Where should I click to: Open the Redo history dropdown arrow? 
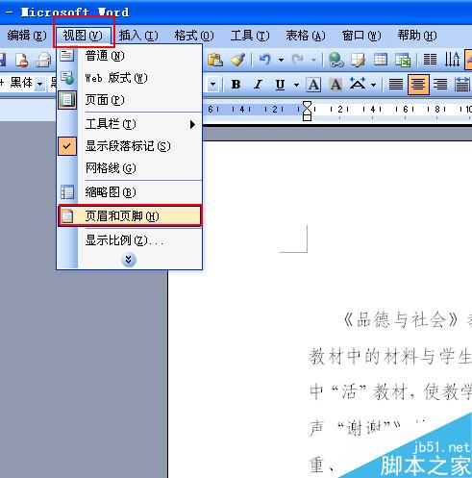314,60
